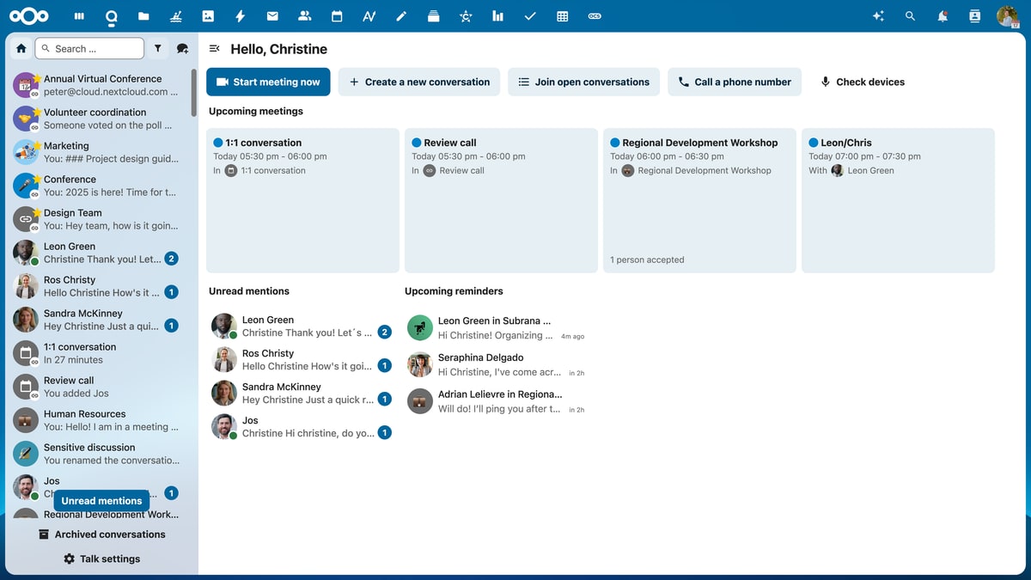The width and height of the screenshot is (1031, 580).
Task: Click Join open conversations button
Action: [x=583, y=82]
